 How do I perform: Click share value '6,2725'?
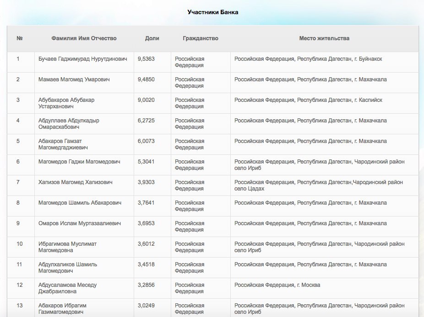click(x=146, y=120)
